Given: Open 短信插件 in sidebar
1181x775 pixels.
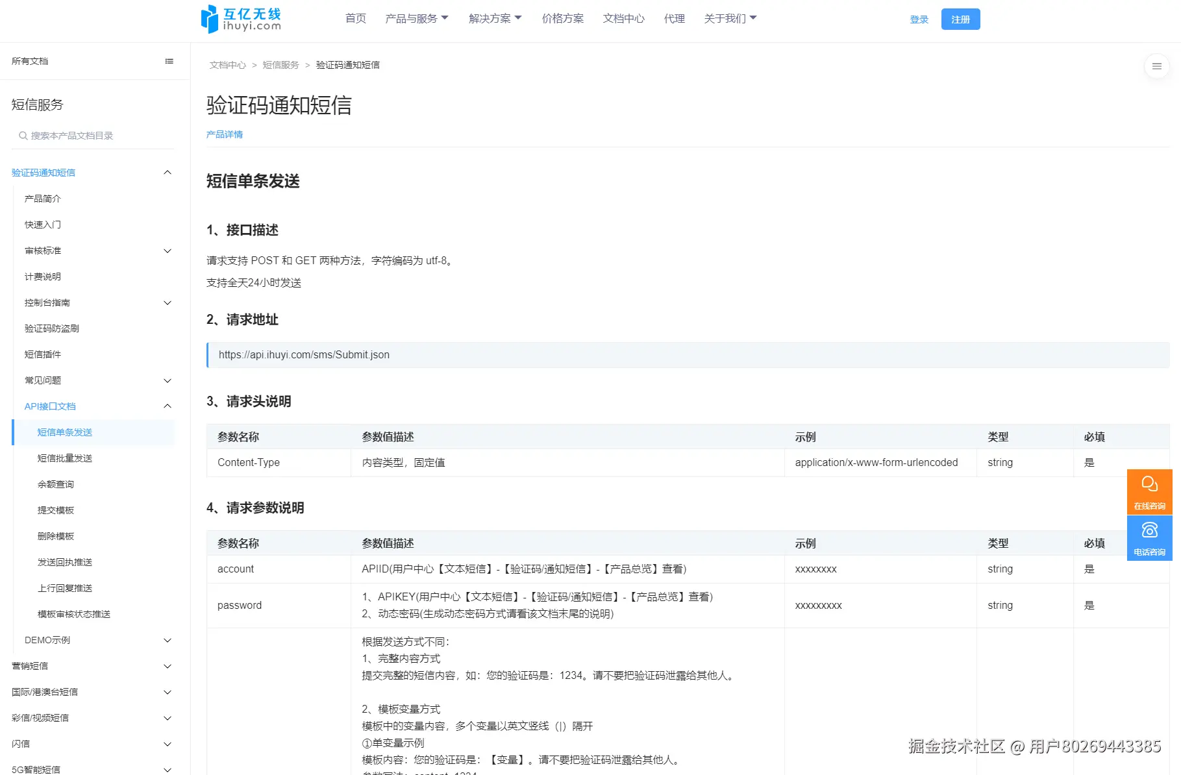Looking at the screenshot, I should coord(43,354).
